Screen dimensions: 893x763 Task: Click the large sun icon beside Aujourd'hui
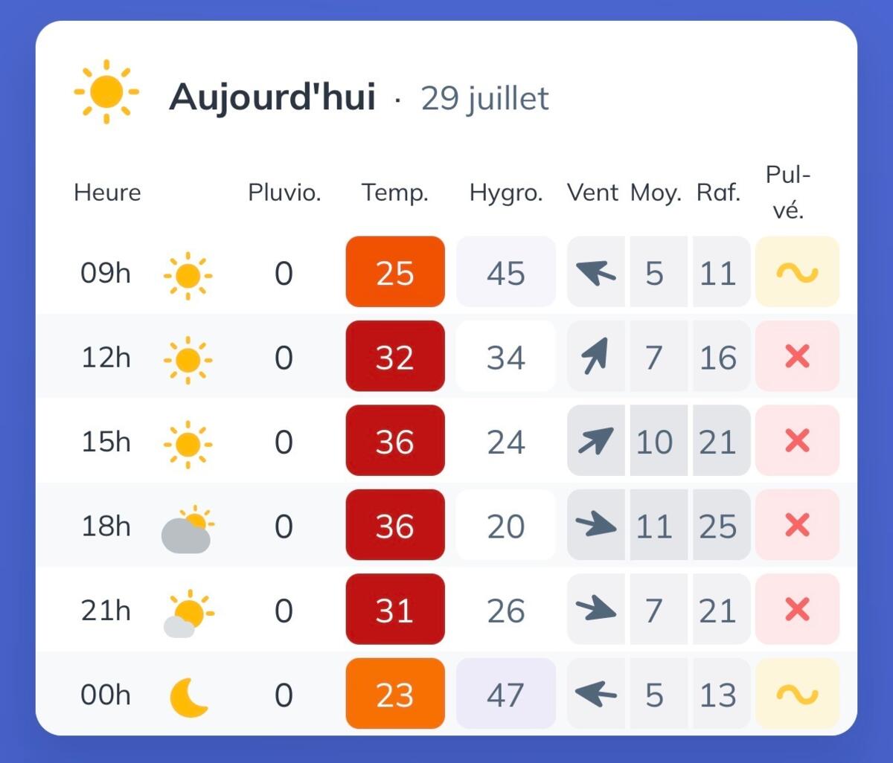point(106,91)
